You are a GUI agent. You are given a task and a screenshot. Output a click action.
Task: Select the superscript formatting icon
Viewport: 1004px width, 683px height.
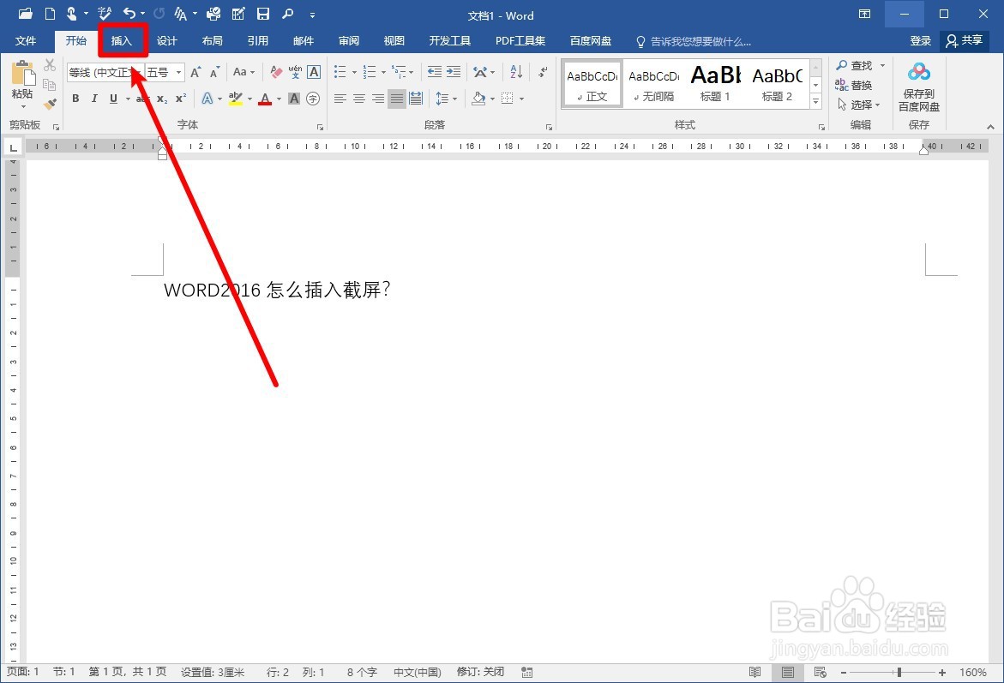pos(179,99)
